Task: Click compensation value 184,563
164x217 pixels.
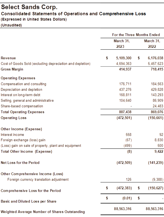Action: point(157,84)
